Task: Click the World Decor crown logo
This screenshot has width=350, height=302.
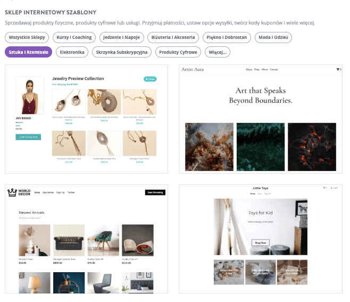Action: pos(12,192)
